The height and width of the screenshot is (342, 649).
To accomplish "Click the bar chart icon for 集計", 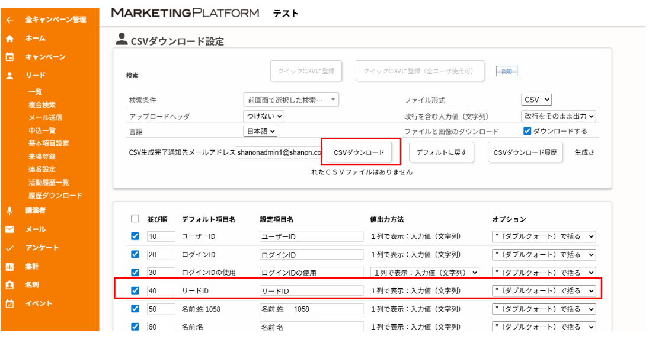I will 10,267.
